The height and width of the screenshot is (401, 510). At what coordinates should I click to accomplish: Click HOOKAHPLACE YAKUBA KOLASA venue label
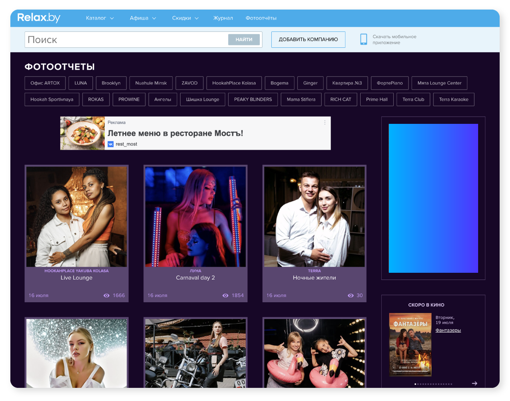point(76,271)
